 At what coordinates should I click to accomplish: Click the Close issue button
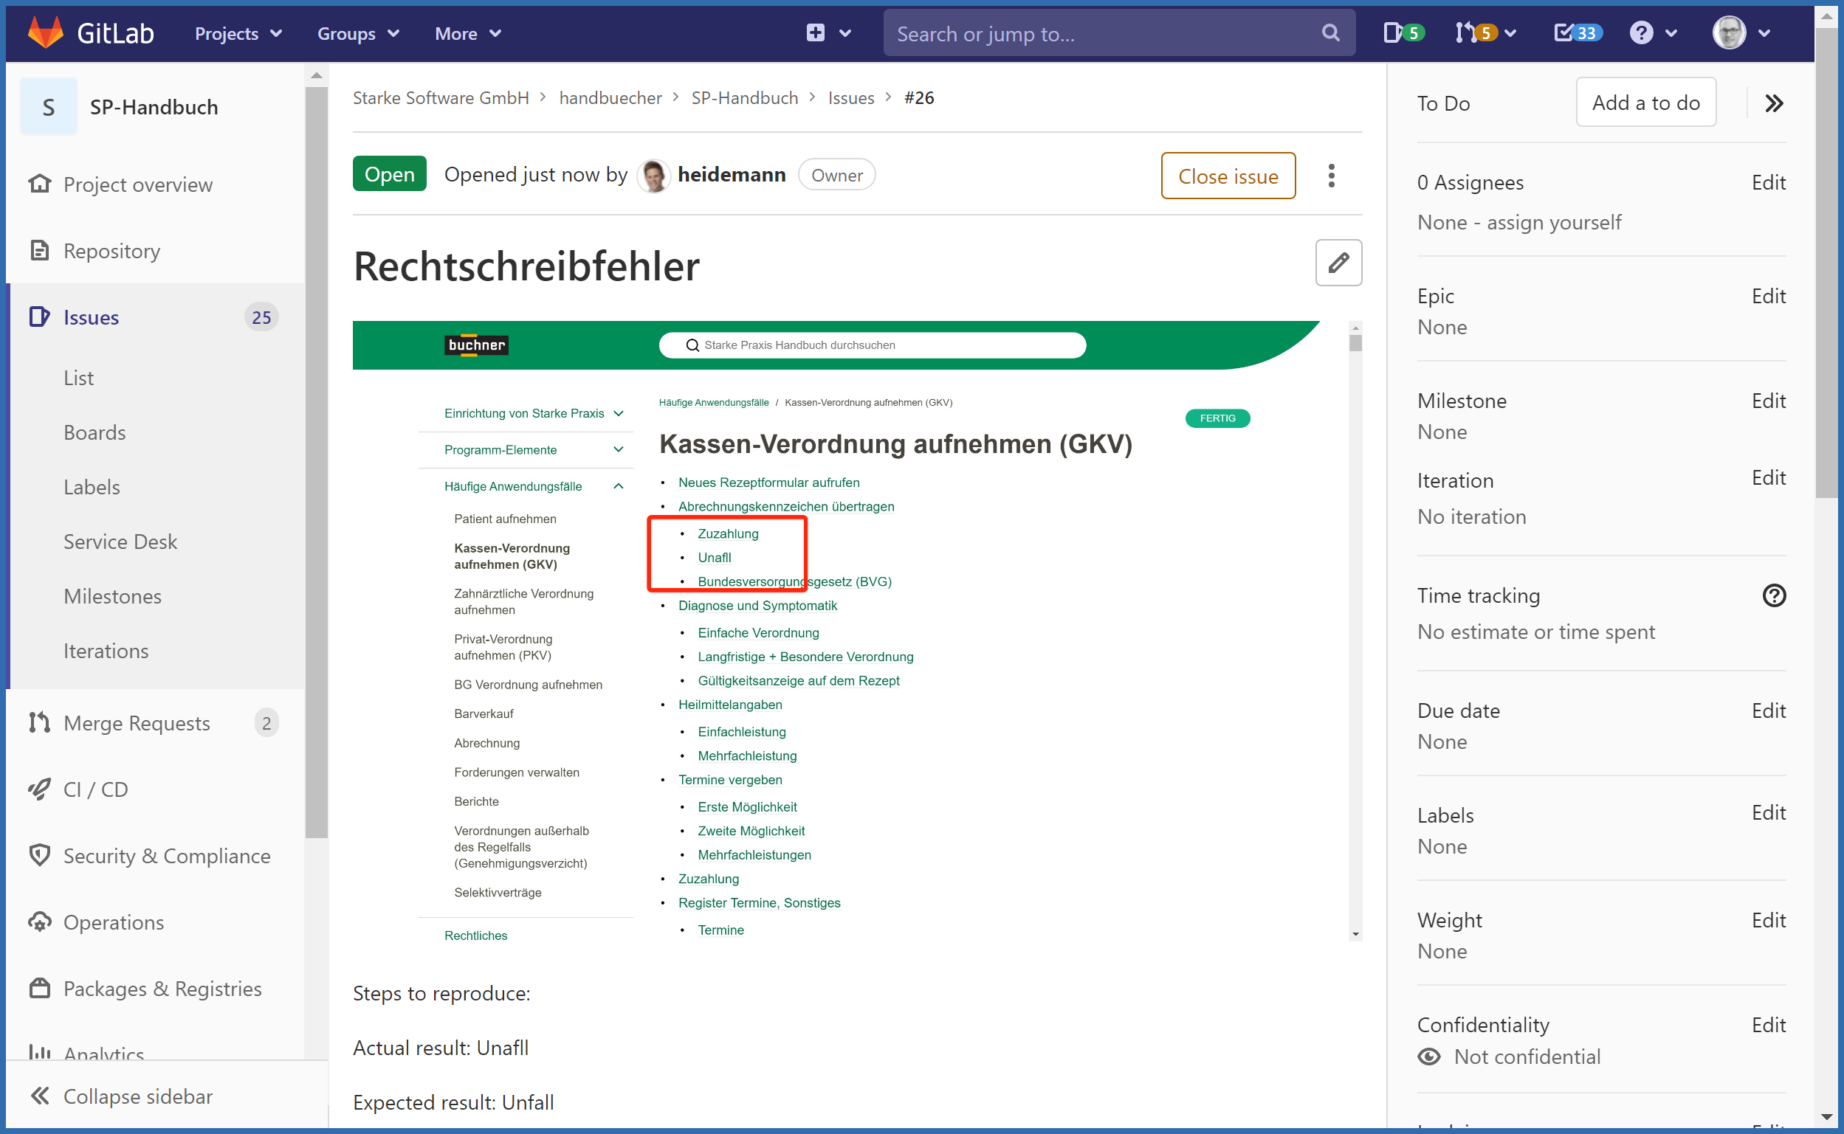tap(1228, 176)
